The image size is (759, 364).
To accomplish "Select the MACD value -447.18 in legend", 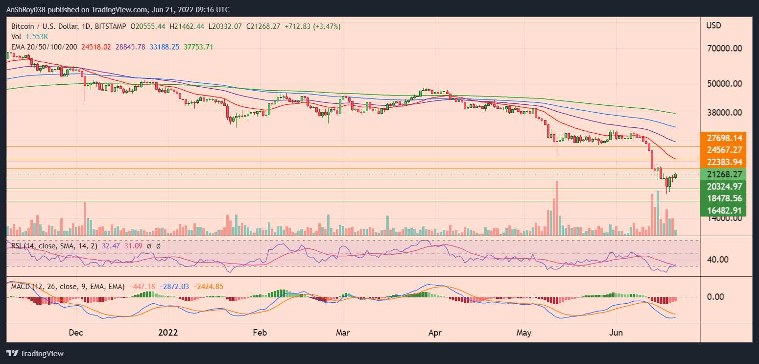I will click(142, 286).
